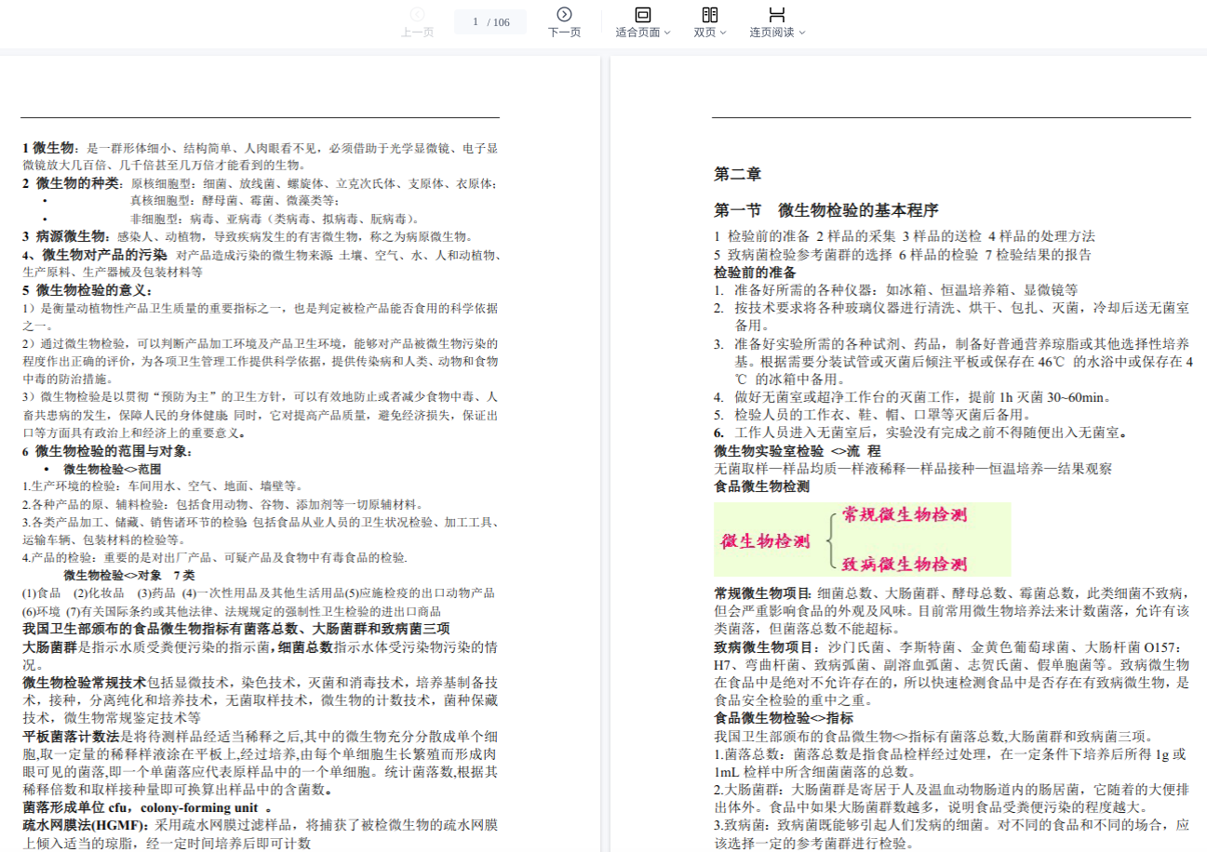Image resolution: width=1207 pixels, height=852 pixels.
Task: Click the 第一节 微生物检验的基本程序 heading
Action: pos(826,210)
